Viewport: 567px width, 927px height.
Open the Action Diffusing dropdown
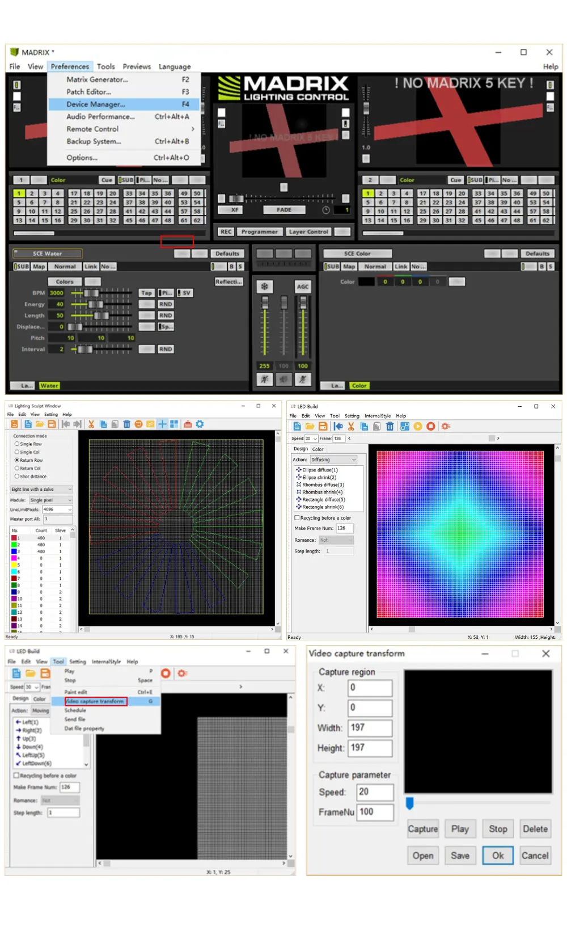333,460
